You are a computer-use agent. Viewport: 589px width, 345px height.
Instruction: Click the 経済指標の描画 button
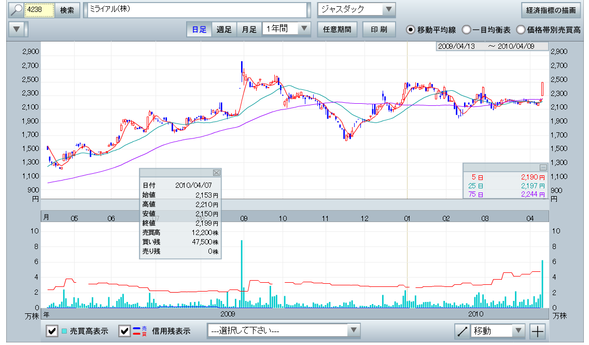pyautogui.click(x=550, y=10)
